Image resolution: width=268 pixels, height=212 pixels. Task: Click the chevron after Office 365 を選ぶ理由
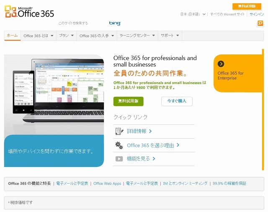click(x=178, y=145)
